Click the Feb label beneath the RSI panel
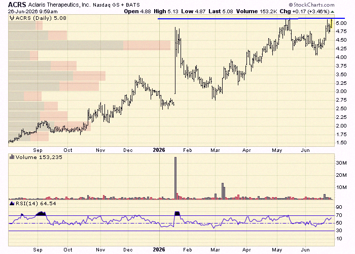Viewport: 355px width, 254px height. click(188, 250)
